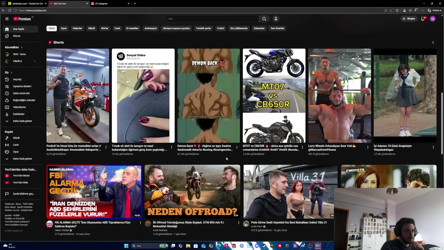Open the Shorts shelf three-dot menu

(x=433, y=42)
